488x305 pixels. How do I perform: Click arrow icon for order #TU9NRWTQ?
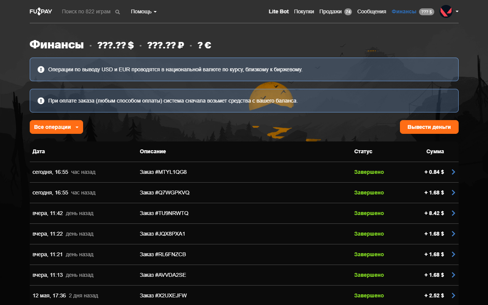[453, 213]
